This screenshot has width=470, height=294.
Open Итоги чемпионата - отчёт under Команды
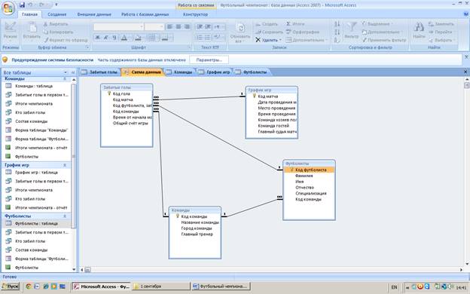(x=41, y=148)
